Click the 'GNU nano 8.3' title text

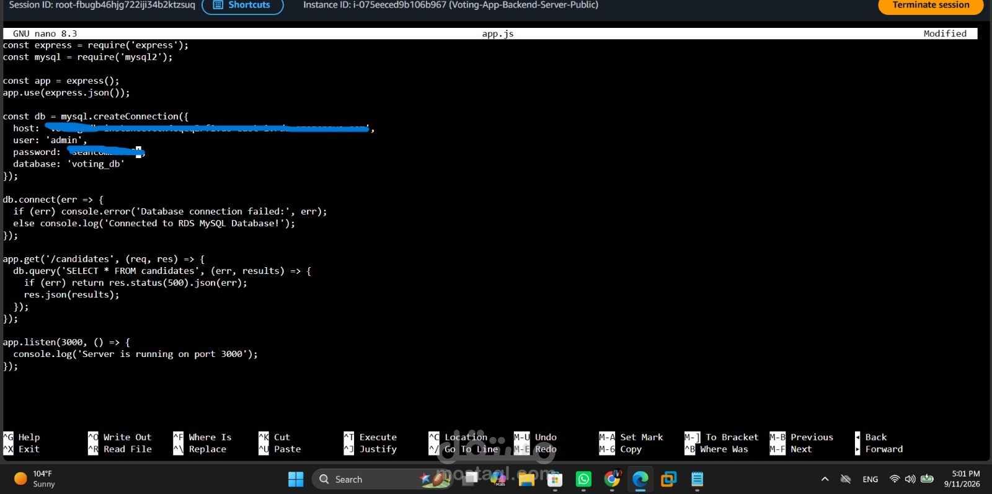(45, 33)
